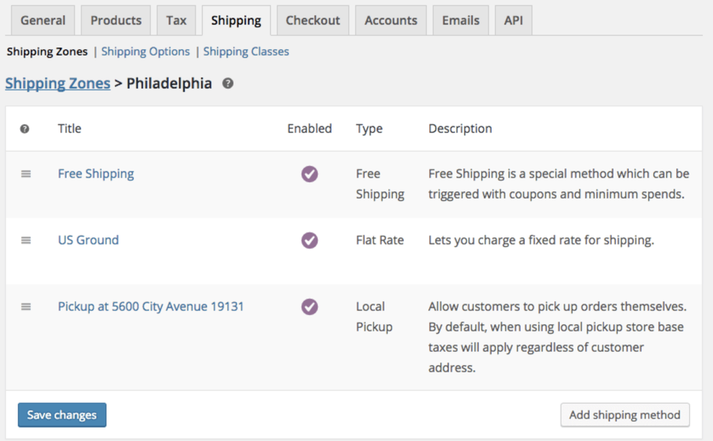Toggle enabled checkmark for Local Pickup method
The width and height of the screenshot is (713, 441).
pyautogui.click(x=310, y=307)
